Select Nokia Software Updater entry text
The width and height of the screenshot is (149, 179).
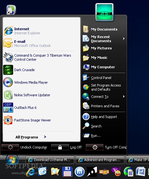coord(32,95)
